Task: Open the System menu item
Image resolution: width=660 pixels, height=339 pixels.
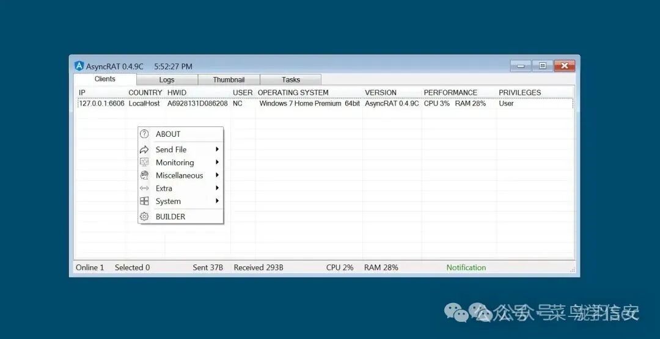Action: (180, 201)
